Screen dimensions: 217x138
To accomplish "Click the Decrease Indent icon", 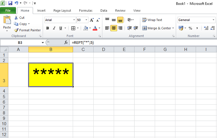I will pyautogui.click(x=129, y=28).
